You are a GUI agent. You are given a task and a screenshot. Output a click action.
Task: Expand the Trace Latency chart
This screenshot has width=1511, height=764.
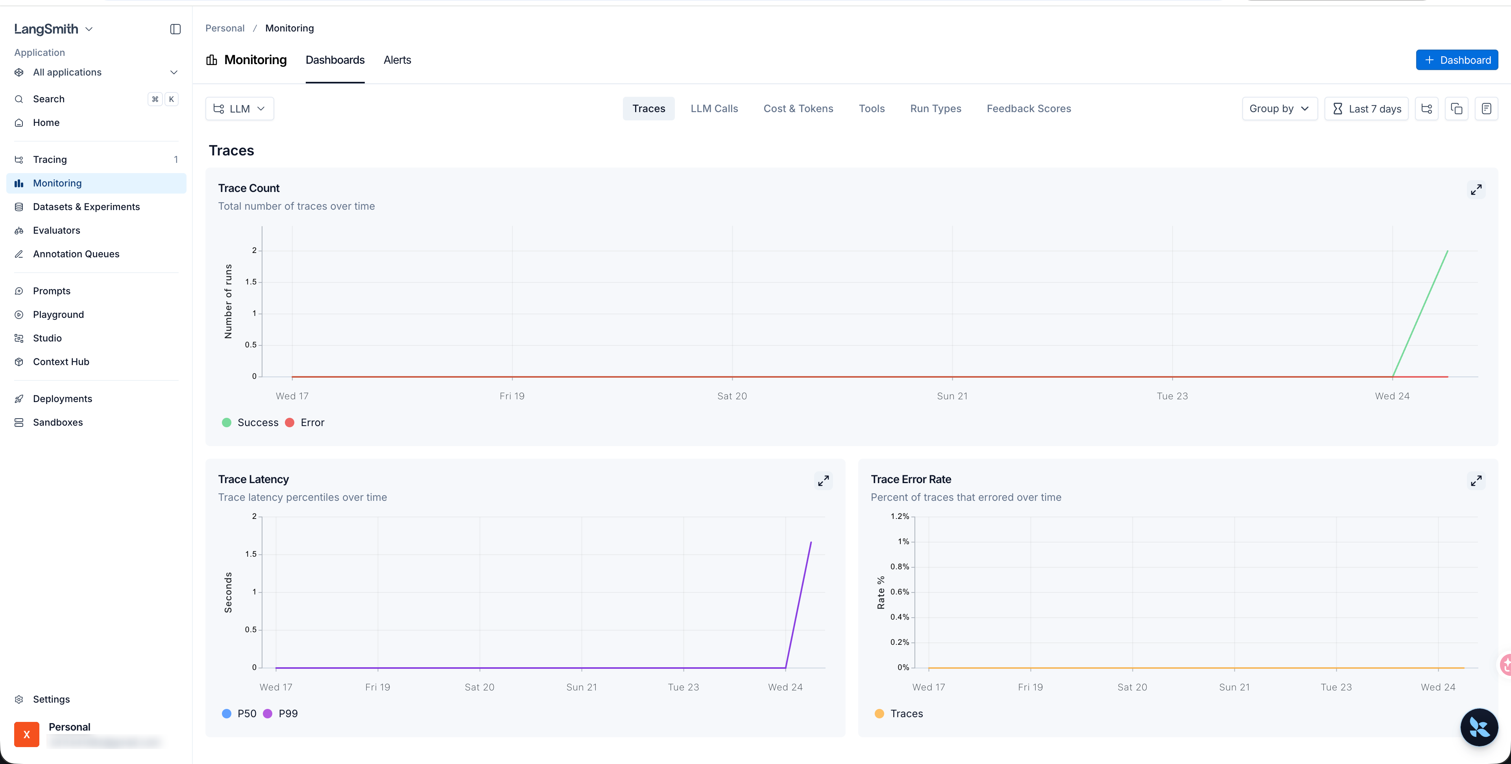click(x=824, y=481)
